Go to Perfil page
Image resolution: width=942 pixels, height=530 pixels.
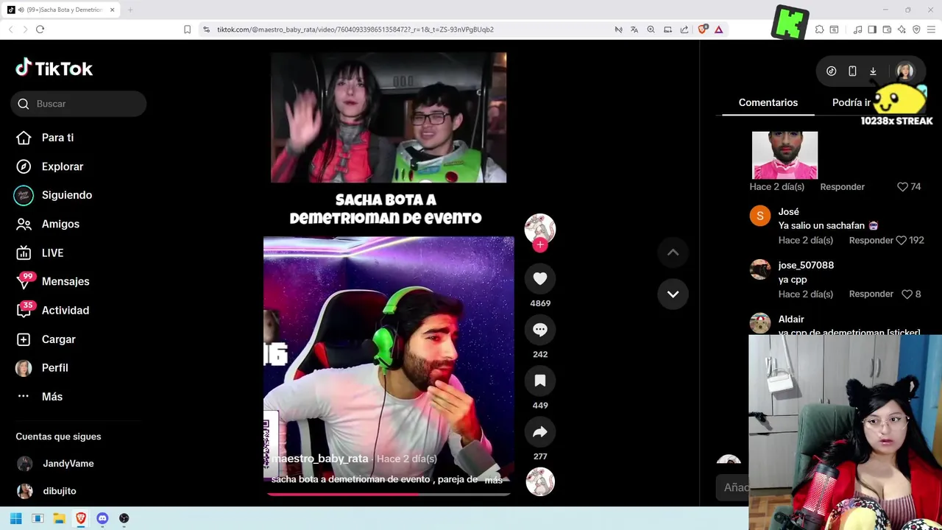(x=42, y=368)
